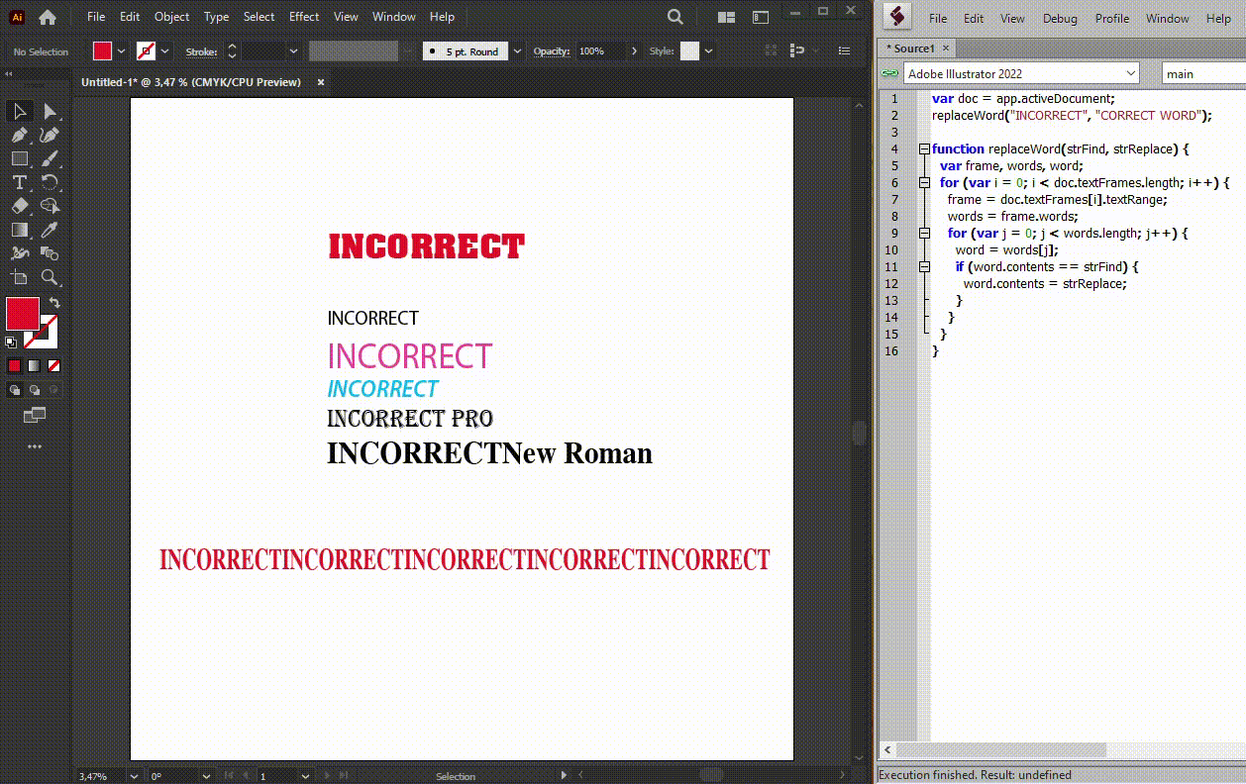
Task: Collapse the replaceWord function fold marker
Action: (x=924, y=148)
